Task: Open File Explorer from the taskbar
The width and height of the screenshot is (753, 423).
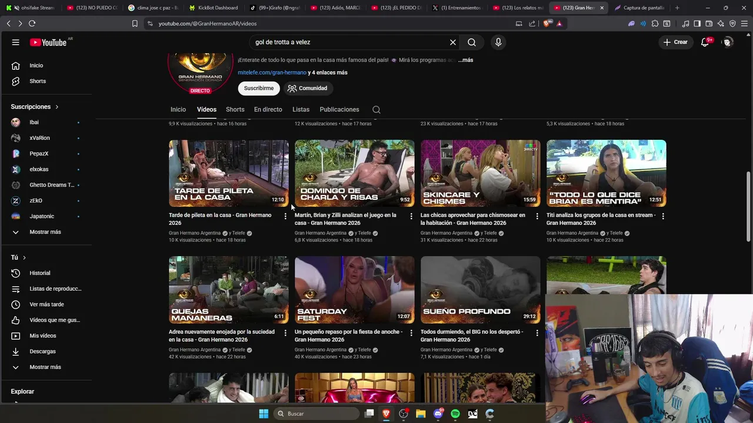Action: pos(421,414)
